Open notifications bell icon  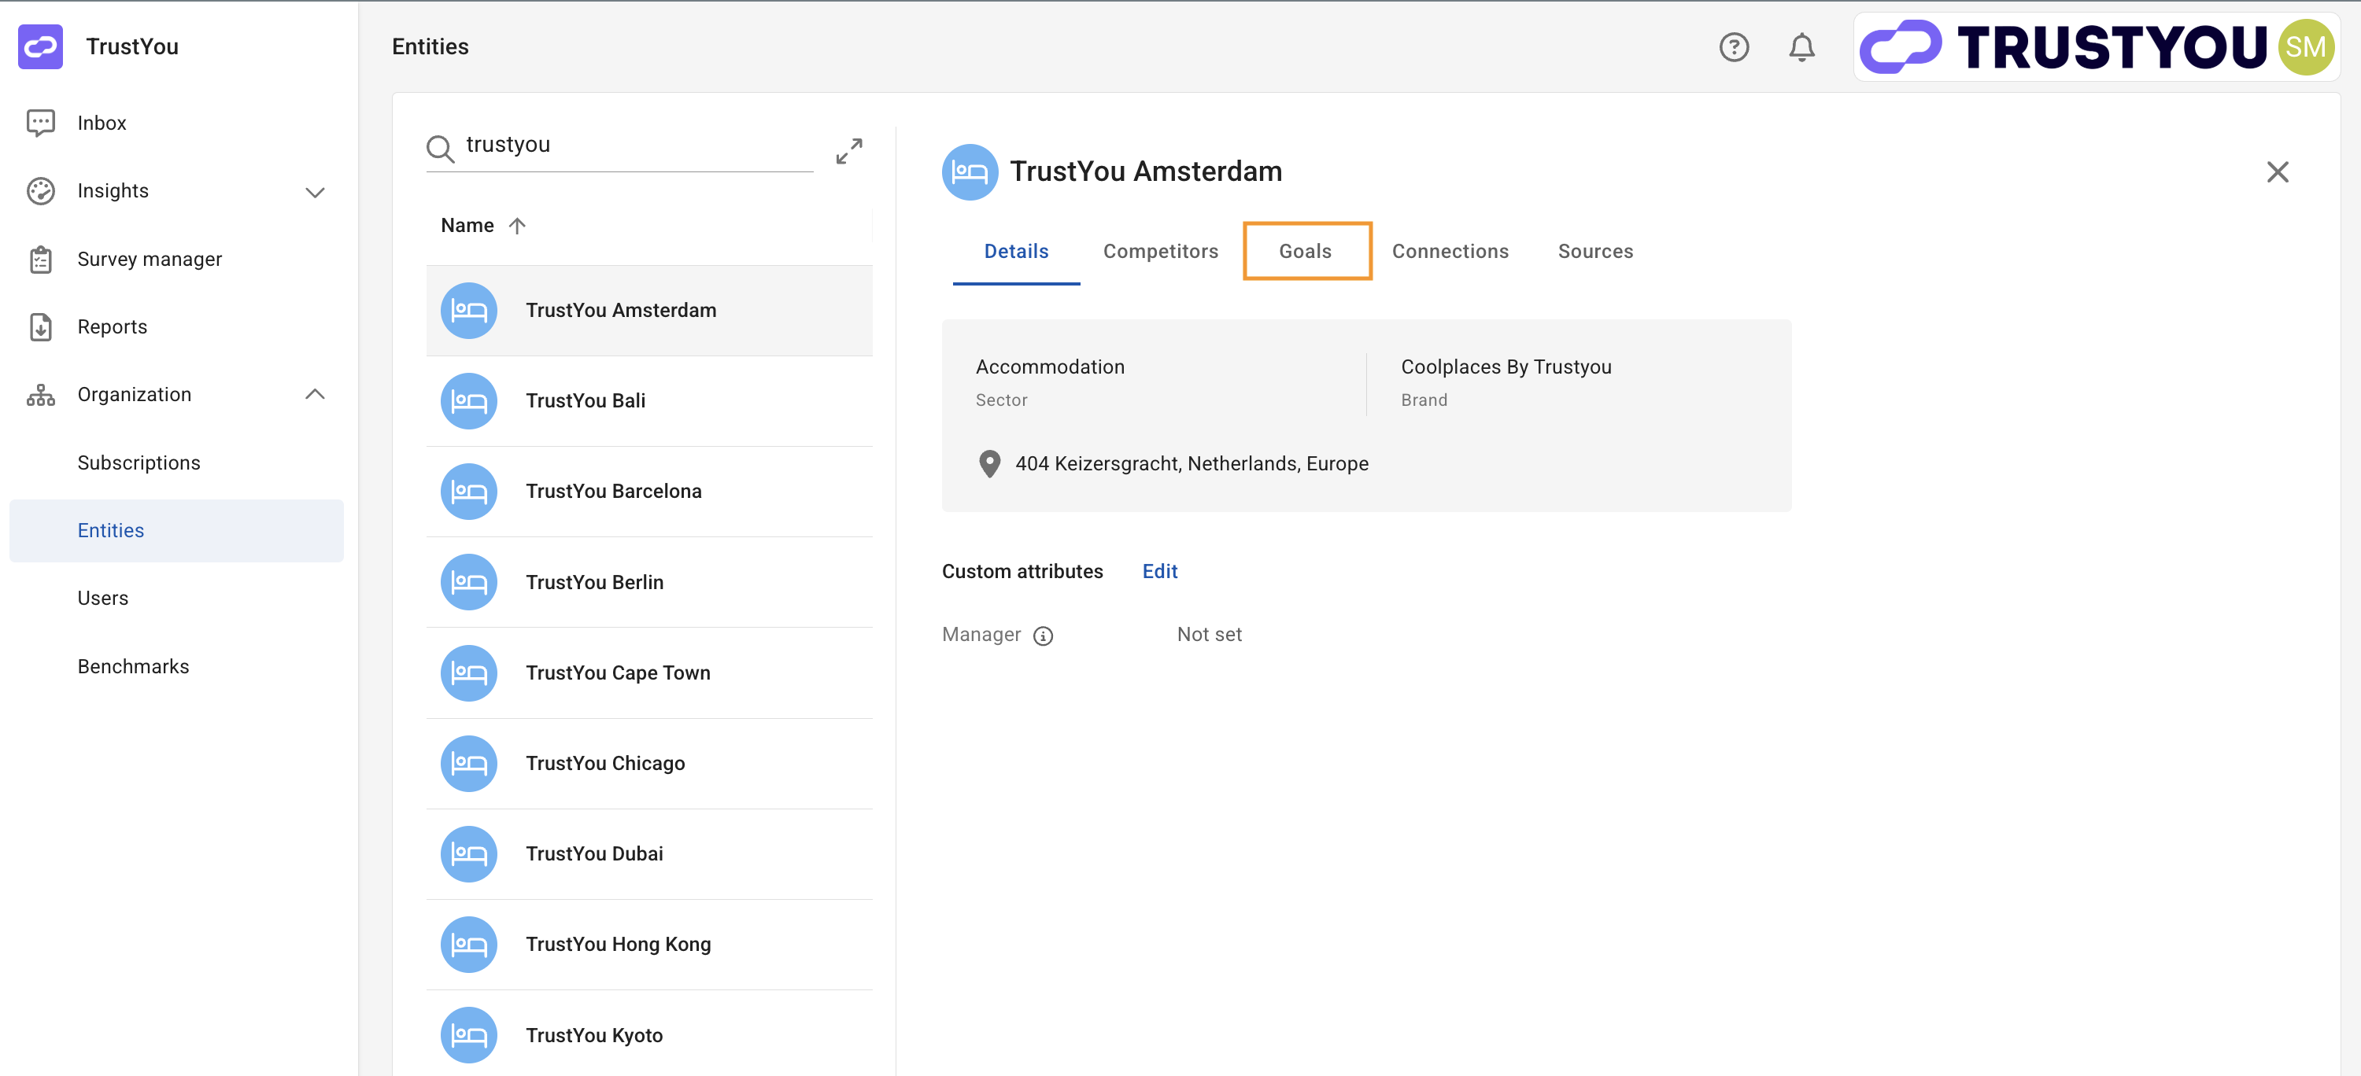click(1801, 46)
